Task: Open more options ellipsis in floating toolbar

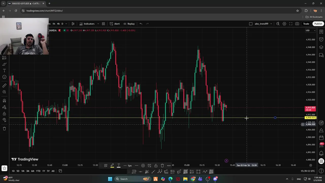Action: (169, 165)
